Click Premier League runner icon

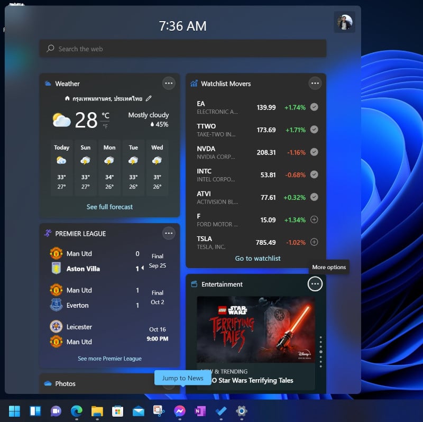pyautogui.click(x=48, y=233)
